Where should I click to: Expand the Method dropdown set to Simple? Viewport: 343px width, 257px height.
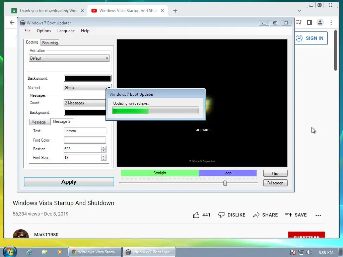tap(87, 88)
